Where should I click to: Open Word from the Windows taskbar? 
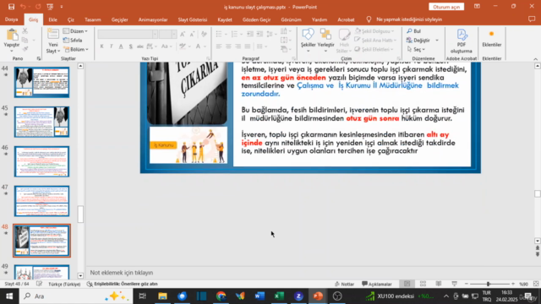coord(260,296)
